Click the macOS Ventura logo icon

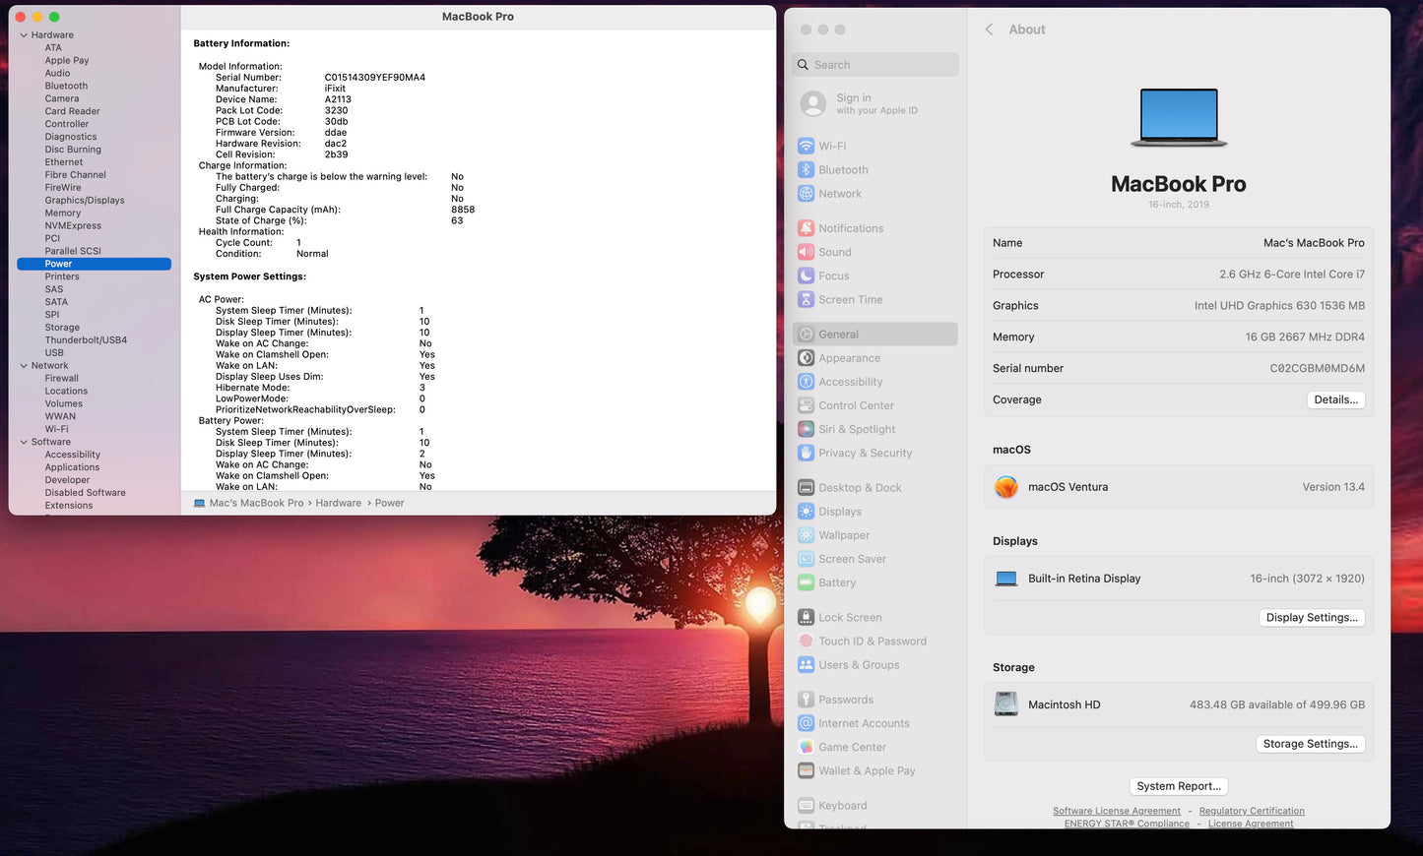[1005, 487]
